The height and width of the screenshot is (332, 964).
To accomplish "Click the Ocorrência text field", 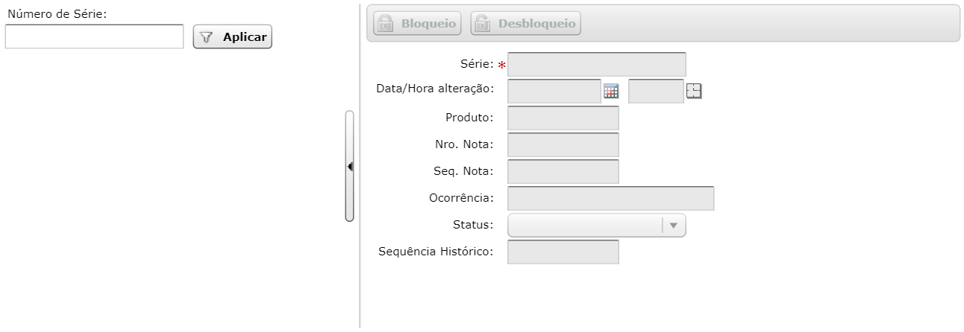I will click(610, 199).
